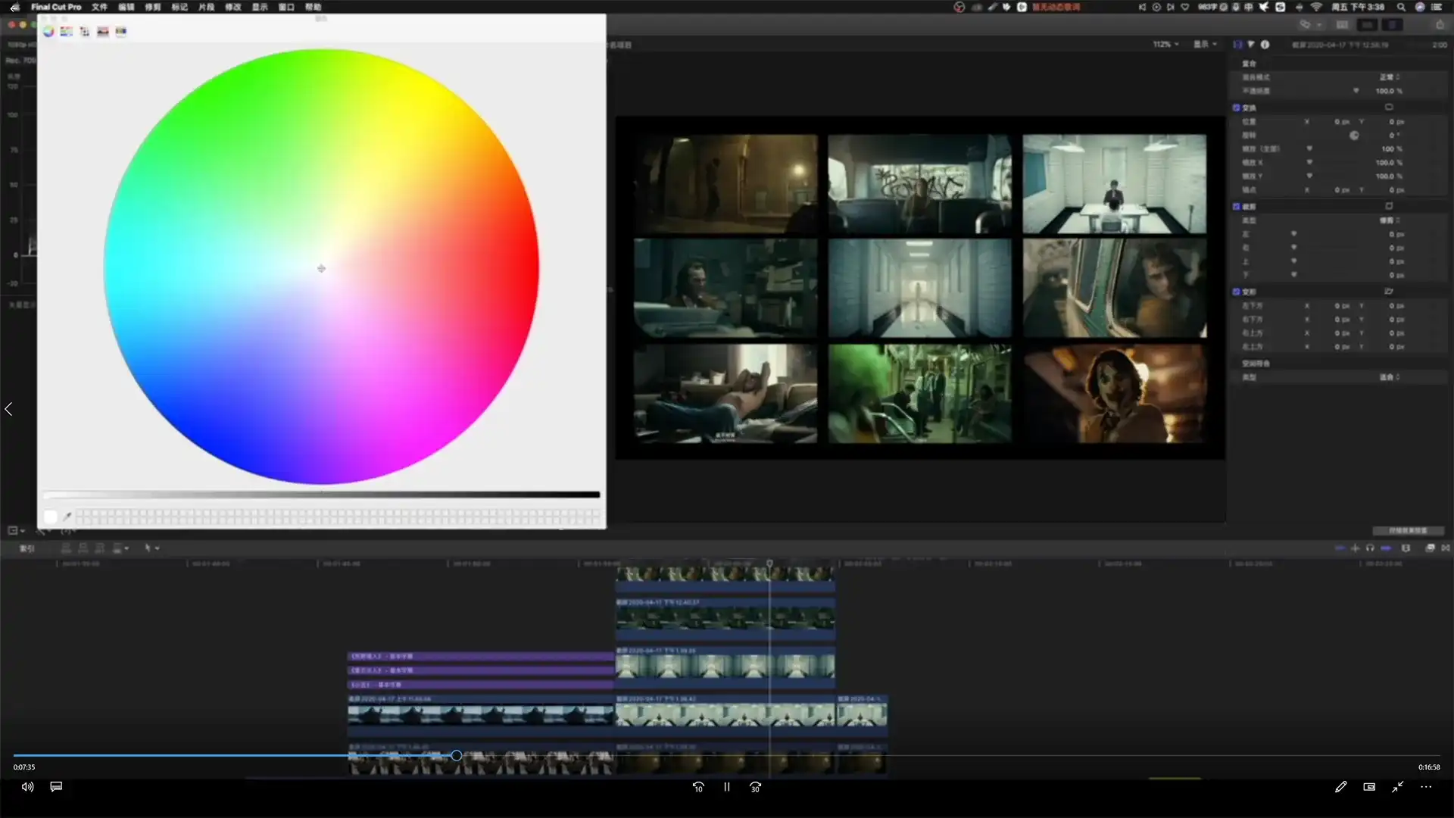Expand the blend mode 正常 dropdown

click(1389, 77)
